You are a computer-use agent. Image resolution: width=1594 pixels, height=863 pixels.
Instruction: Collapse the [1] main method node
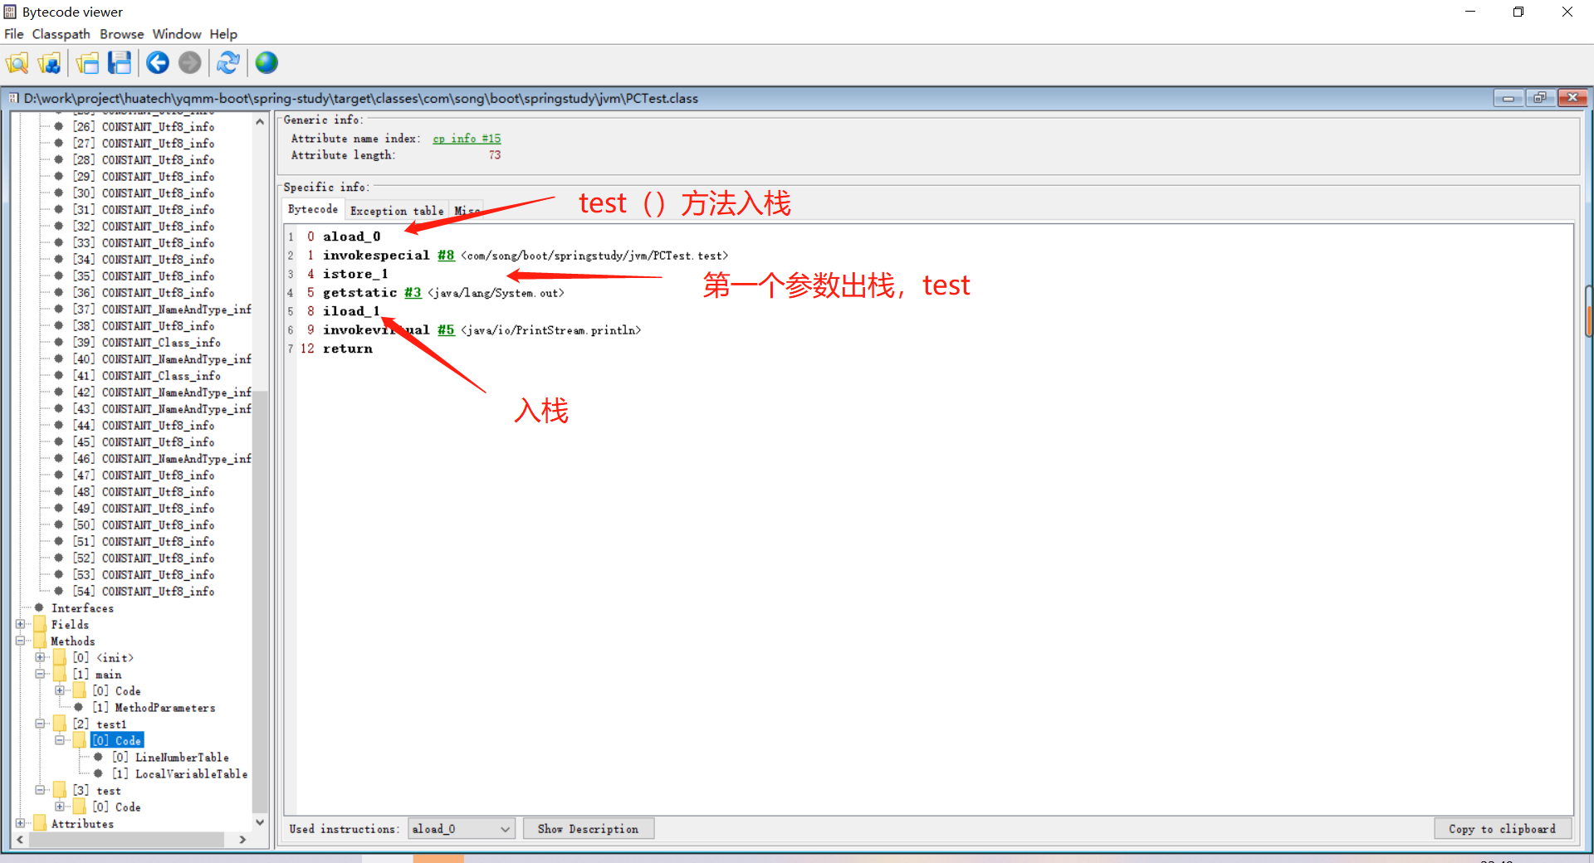[x=40, y=674]
